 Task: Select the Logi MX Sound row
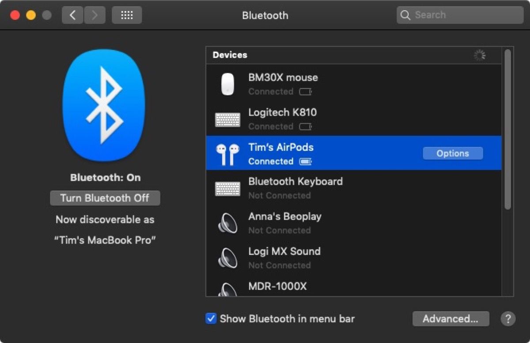(x=353, y=258)
